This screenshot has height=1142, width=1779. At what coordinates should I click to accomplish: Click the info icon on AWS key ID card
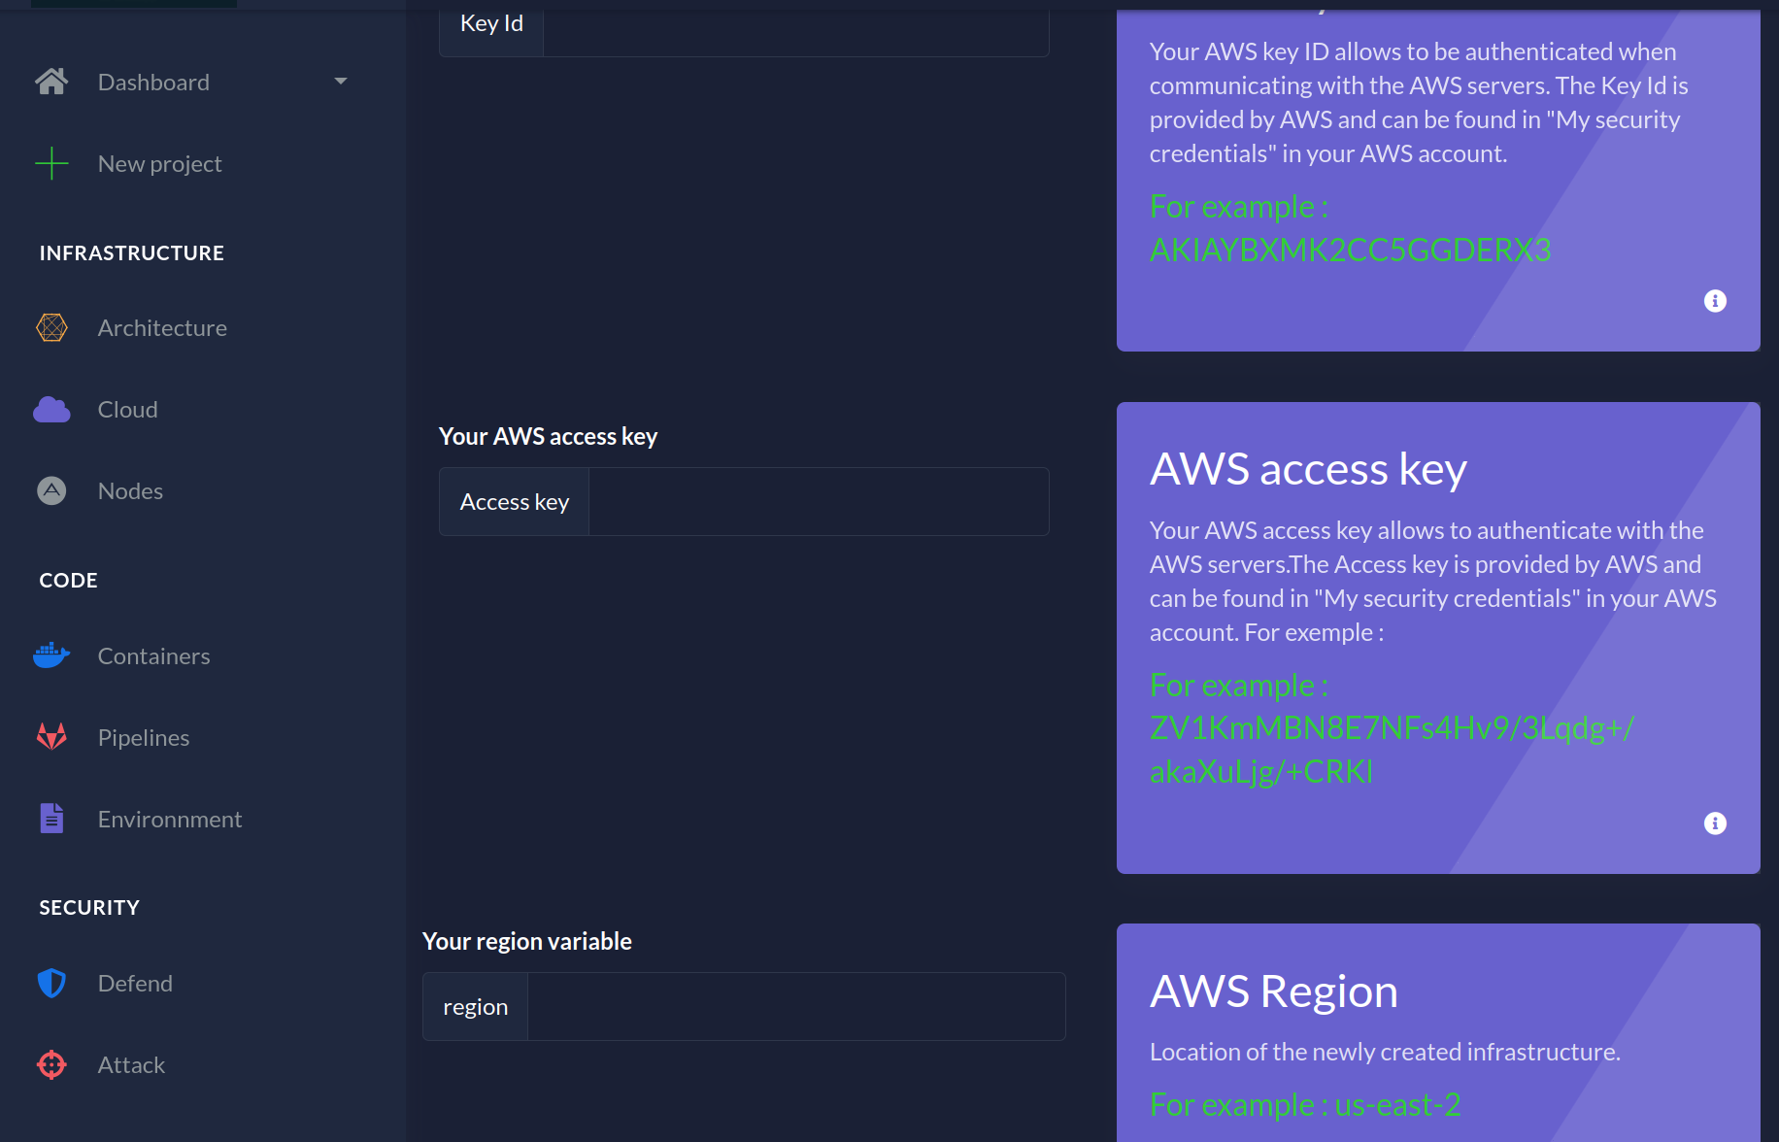pos(1715,301)
